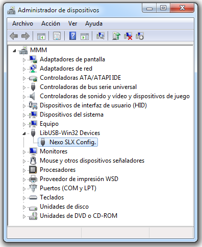The height and width of the screenshot is (247, 202).
Task: Select Puertos (COM y LPT) label
Action: (x=68, y=188)
